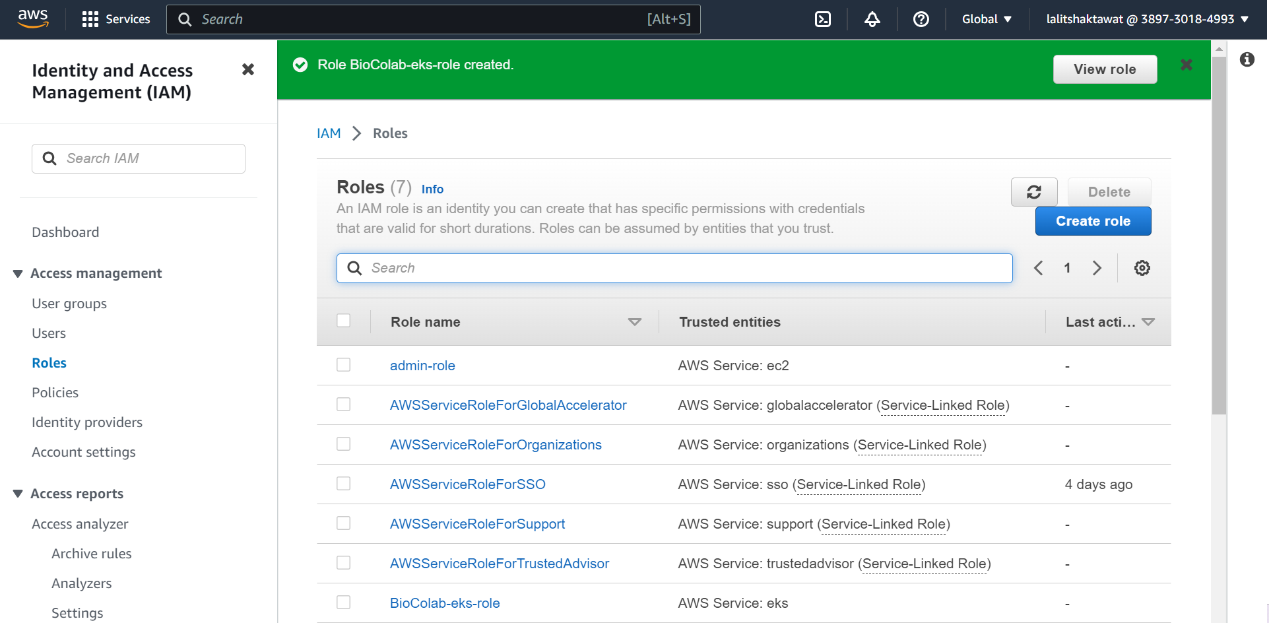Check AWSServiceRoleForTrustedAdvisor row checkbox

pos(344,563)
